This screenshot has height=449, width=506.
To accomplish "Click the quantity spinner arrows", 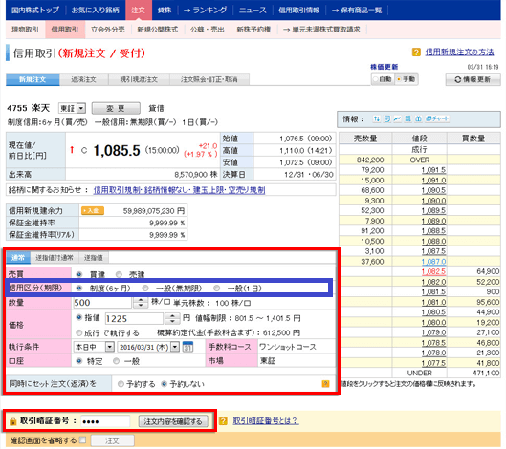I will click(x=141, y=302).
